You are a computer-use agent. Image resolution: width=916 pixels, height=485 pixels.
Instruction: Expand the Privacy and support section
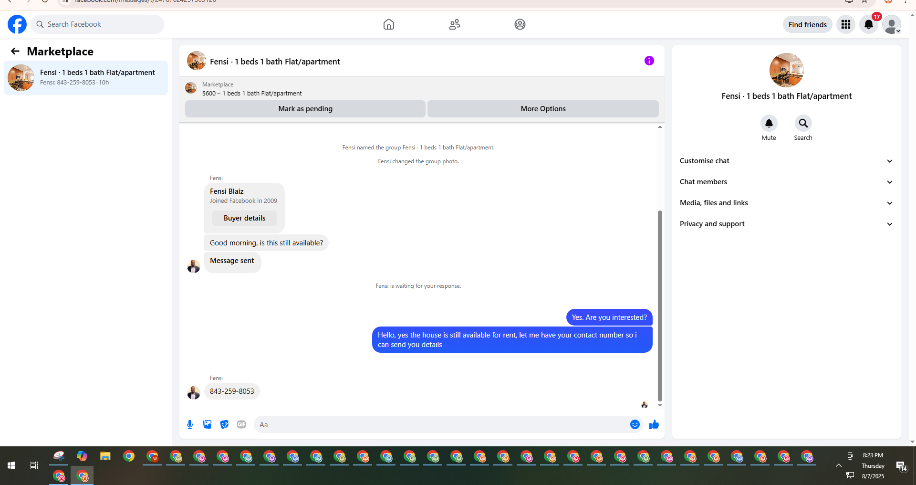pyautogui.click(x=786, y=224)
